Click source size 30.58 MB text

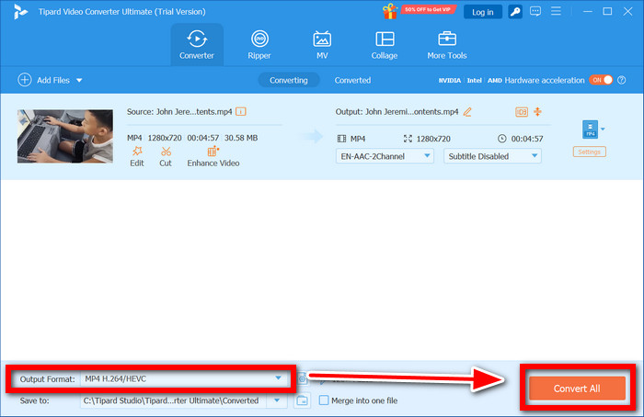tap(241, 138)
